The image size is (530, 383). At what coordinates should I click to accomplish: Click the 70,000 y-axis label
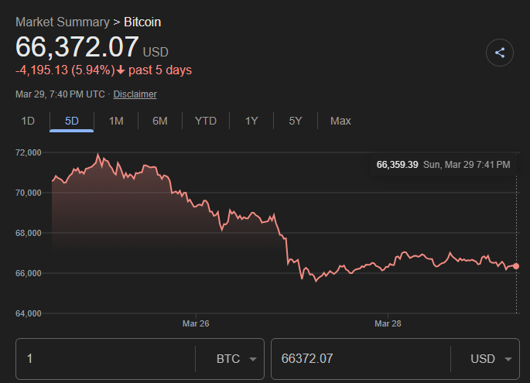point(29,193)
